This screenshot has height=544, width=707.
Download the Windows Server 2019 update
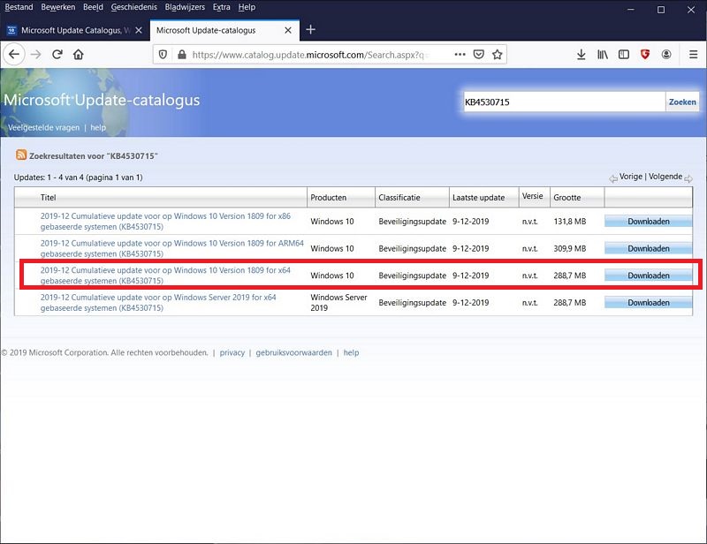coord(649,302)
